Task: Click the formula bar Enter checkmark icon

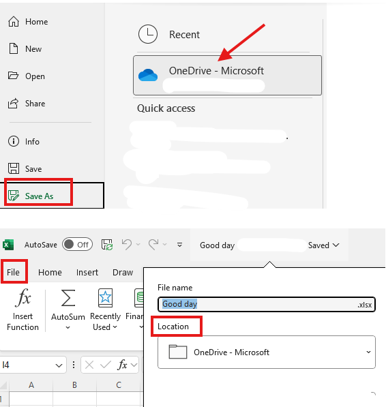Action: [106, 365]
